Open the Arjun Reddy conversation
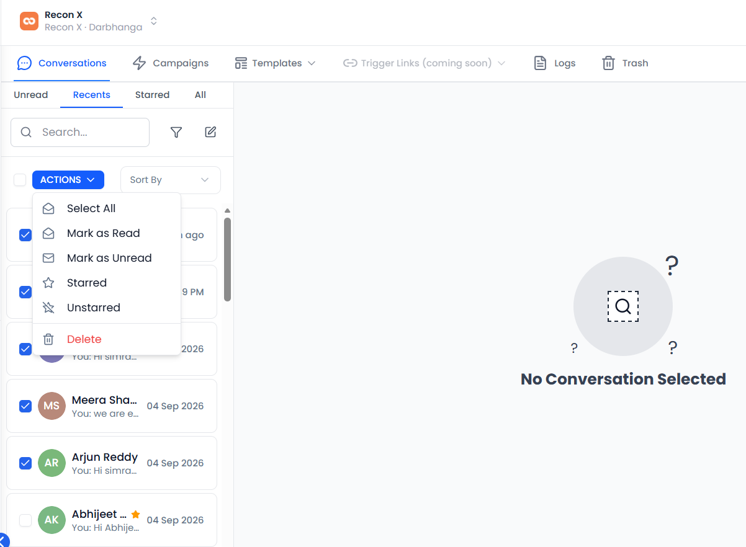The image size is (746, 547). click(x=112, y=463)
